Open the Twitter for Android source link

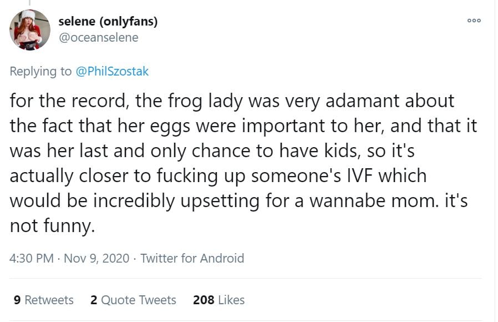192,258
